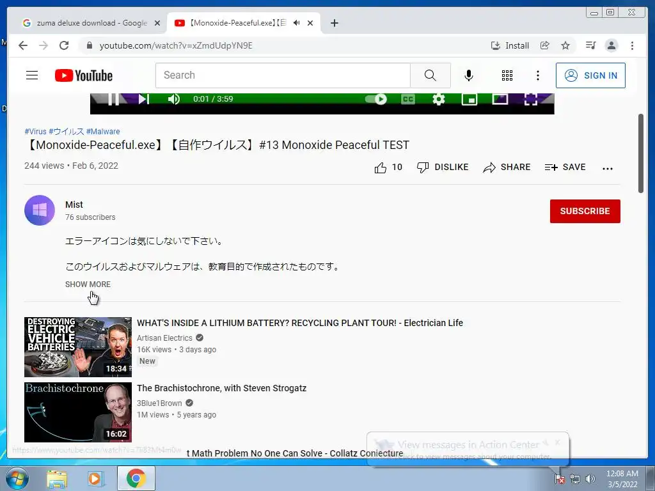Image resolution: width=655 pixels, height=491 pixels.
Task: Toggle the autoplay switch in player
Action: (x=376, y=99)
